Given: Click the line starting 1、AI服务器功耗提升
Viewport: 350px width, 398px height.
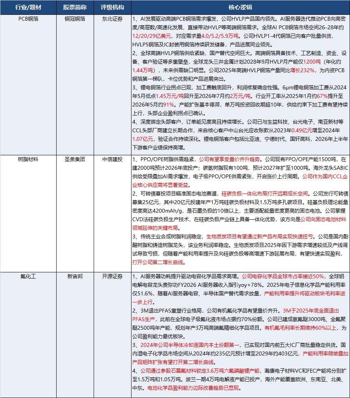Looking at the screenshot, I should pos(238,276).
